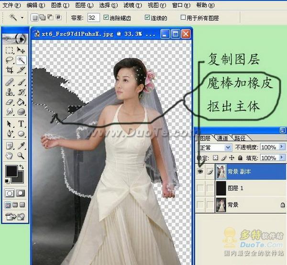The height and width of the screenshot is (265, 287).
Task: Hide the 背景 副本 layer eye
Action: point(200,171)
